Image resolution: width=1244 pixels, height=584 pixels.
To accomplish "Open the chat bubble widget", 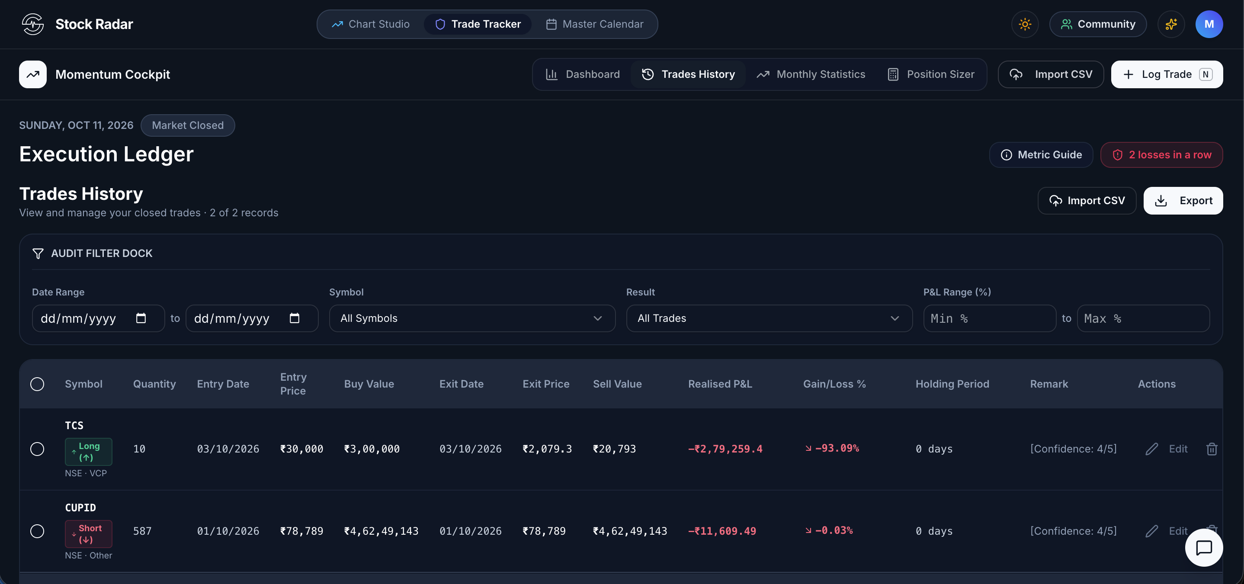I will pos(1203,547).
